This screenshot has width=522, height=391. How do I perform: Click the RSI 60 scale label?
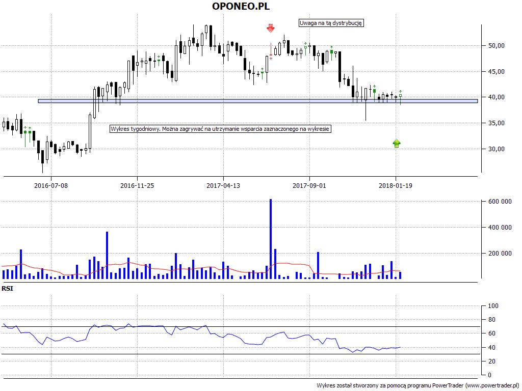point(492,333)
